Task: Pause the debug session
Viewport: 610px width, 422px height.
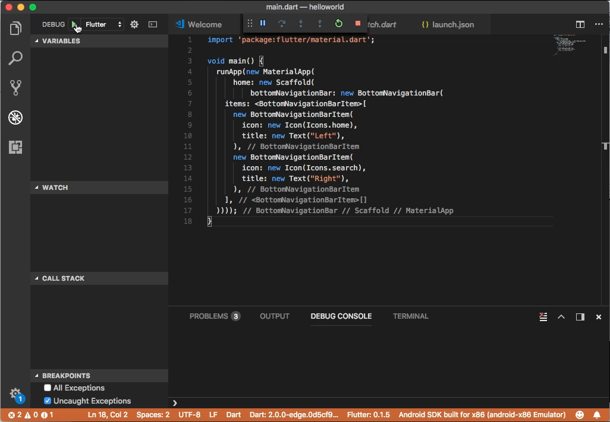Action: [263, 23]
